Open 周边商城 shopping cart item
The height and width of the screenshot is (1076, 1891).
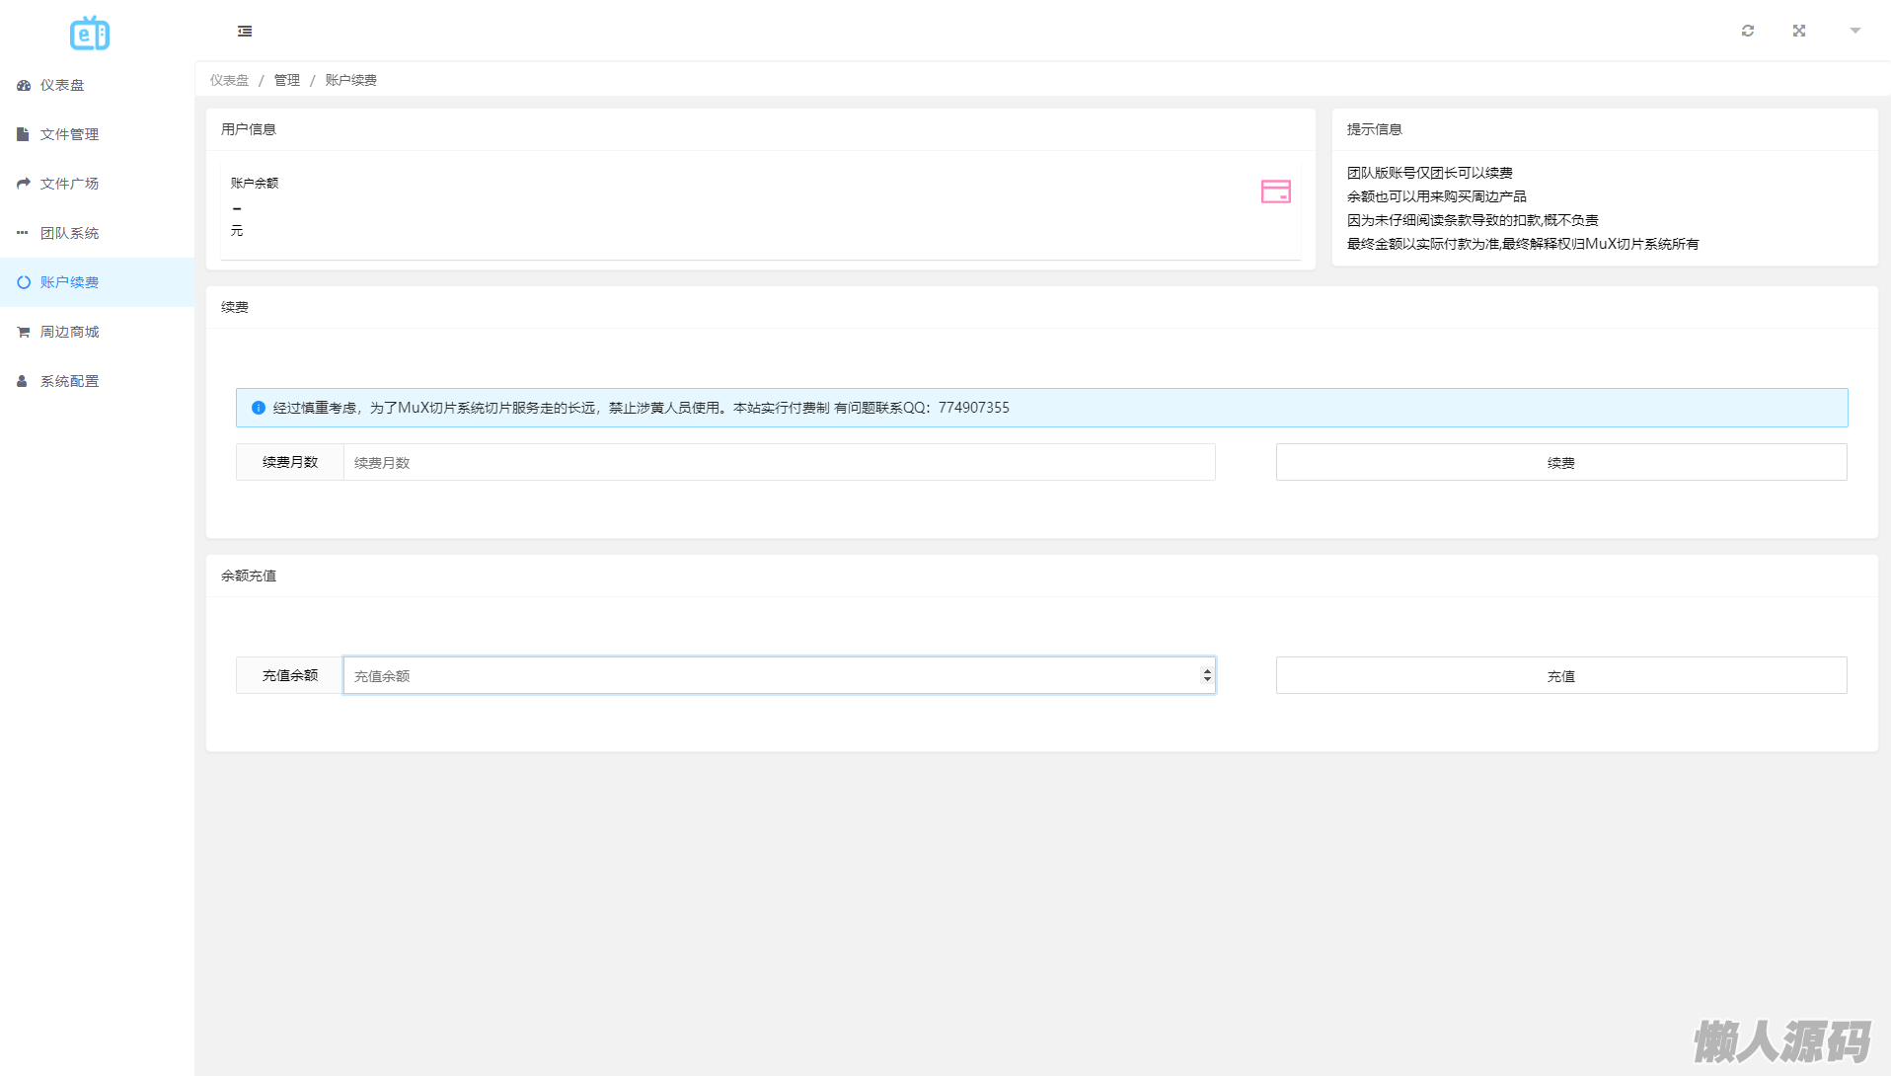(x=69, y=333)
